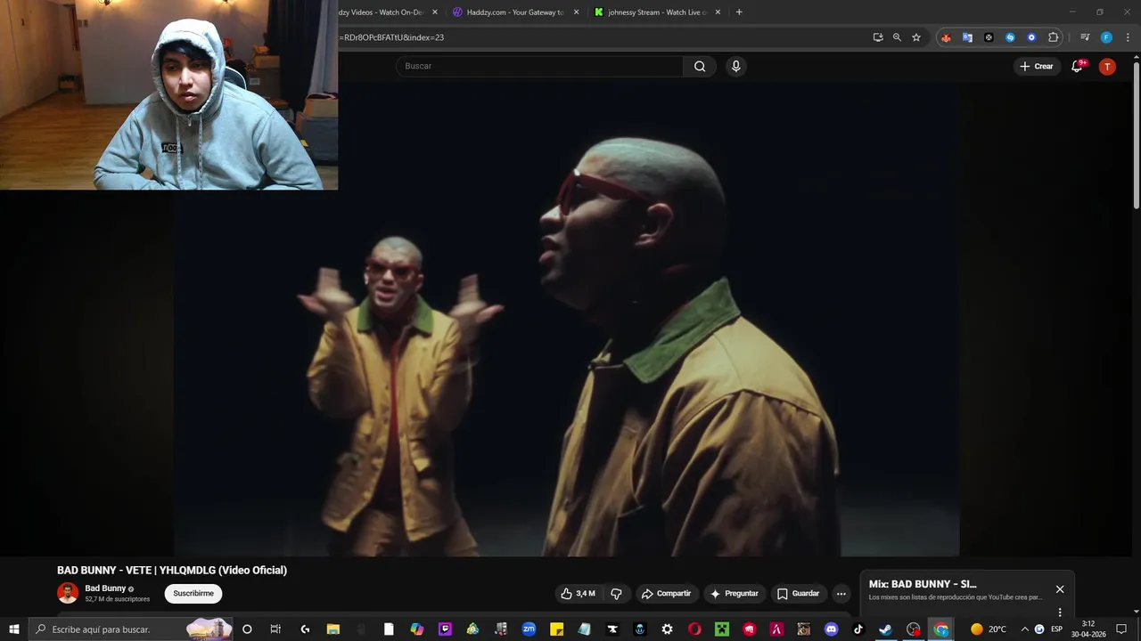Open TikTok on taskbar
The image size is (1141, 641).
858,629
